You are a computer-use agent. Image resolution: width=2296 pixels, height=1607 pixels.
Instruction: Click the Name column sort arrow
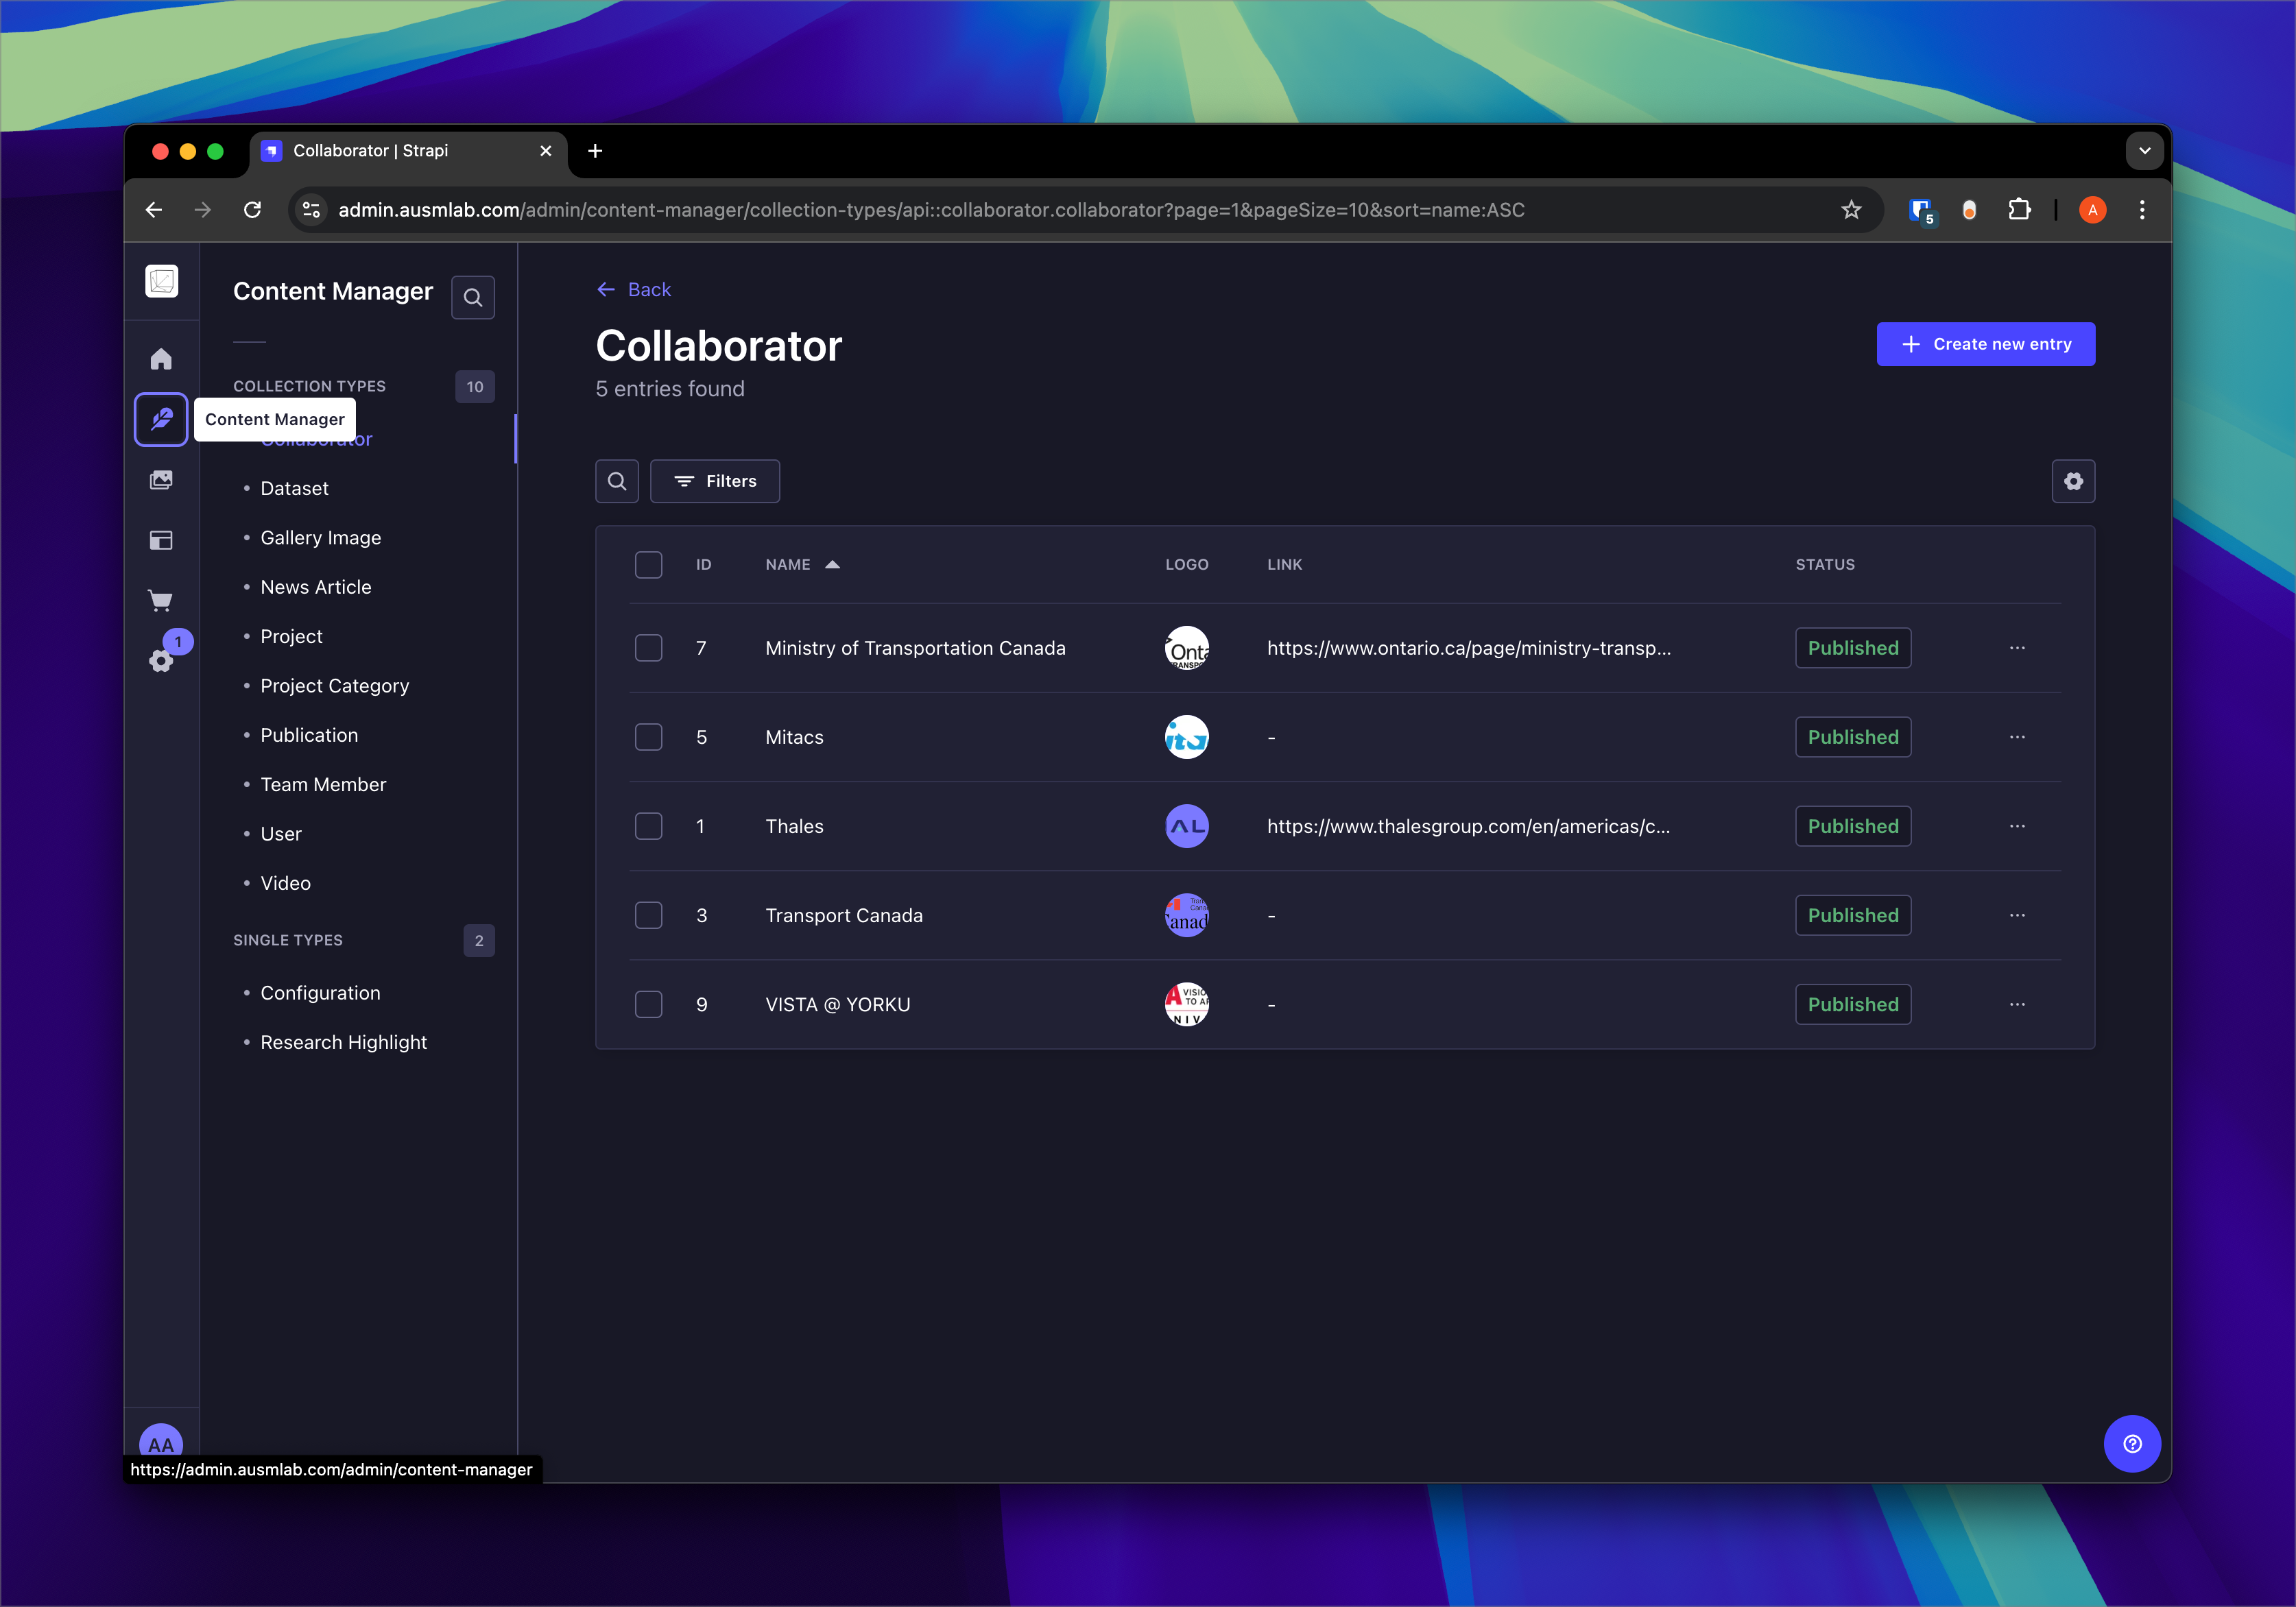pos(832,565)
